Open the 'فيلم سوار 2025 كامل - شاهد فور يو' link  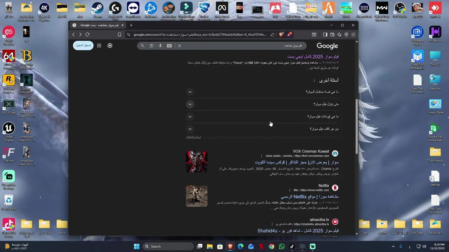(298, 231)
